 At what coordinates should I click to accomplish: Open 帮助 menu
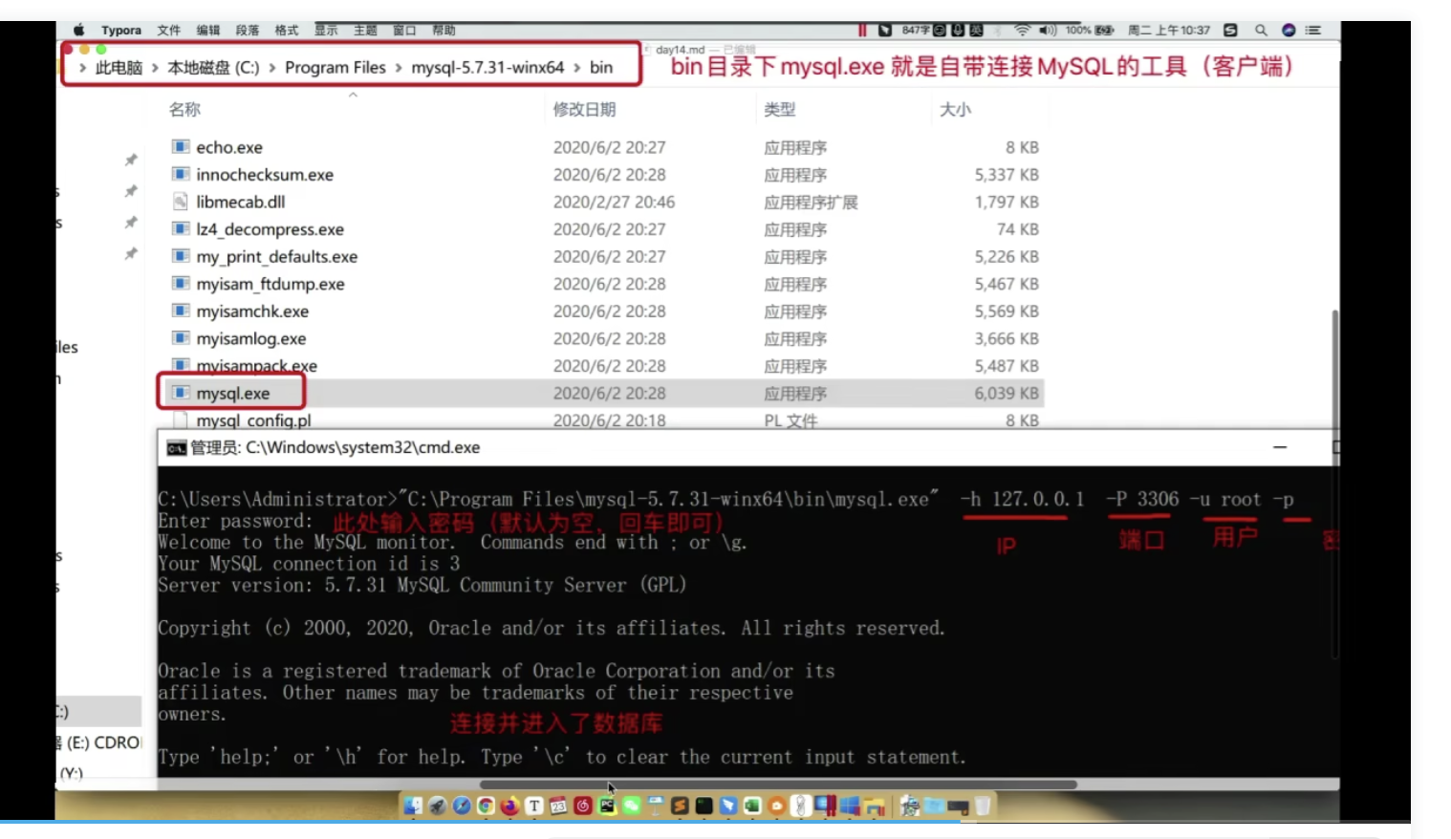pyautogui.click(x=444, y=31)
